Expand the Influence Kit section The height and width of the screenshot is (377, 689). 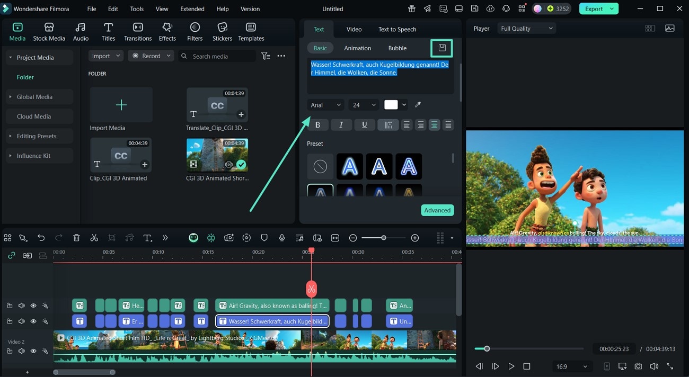[40, 156]
